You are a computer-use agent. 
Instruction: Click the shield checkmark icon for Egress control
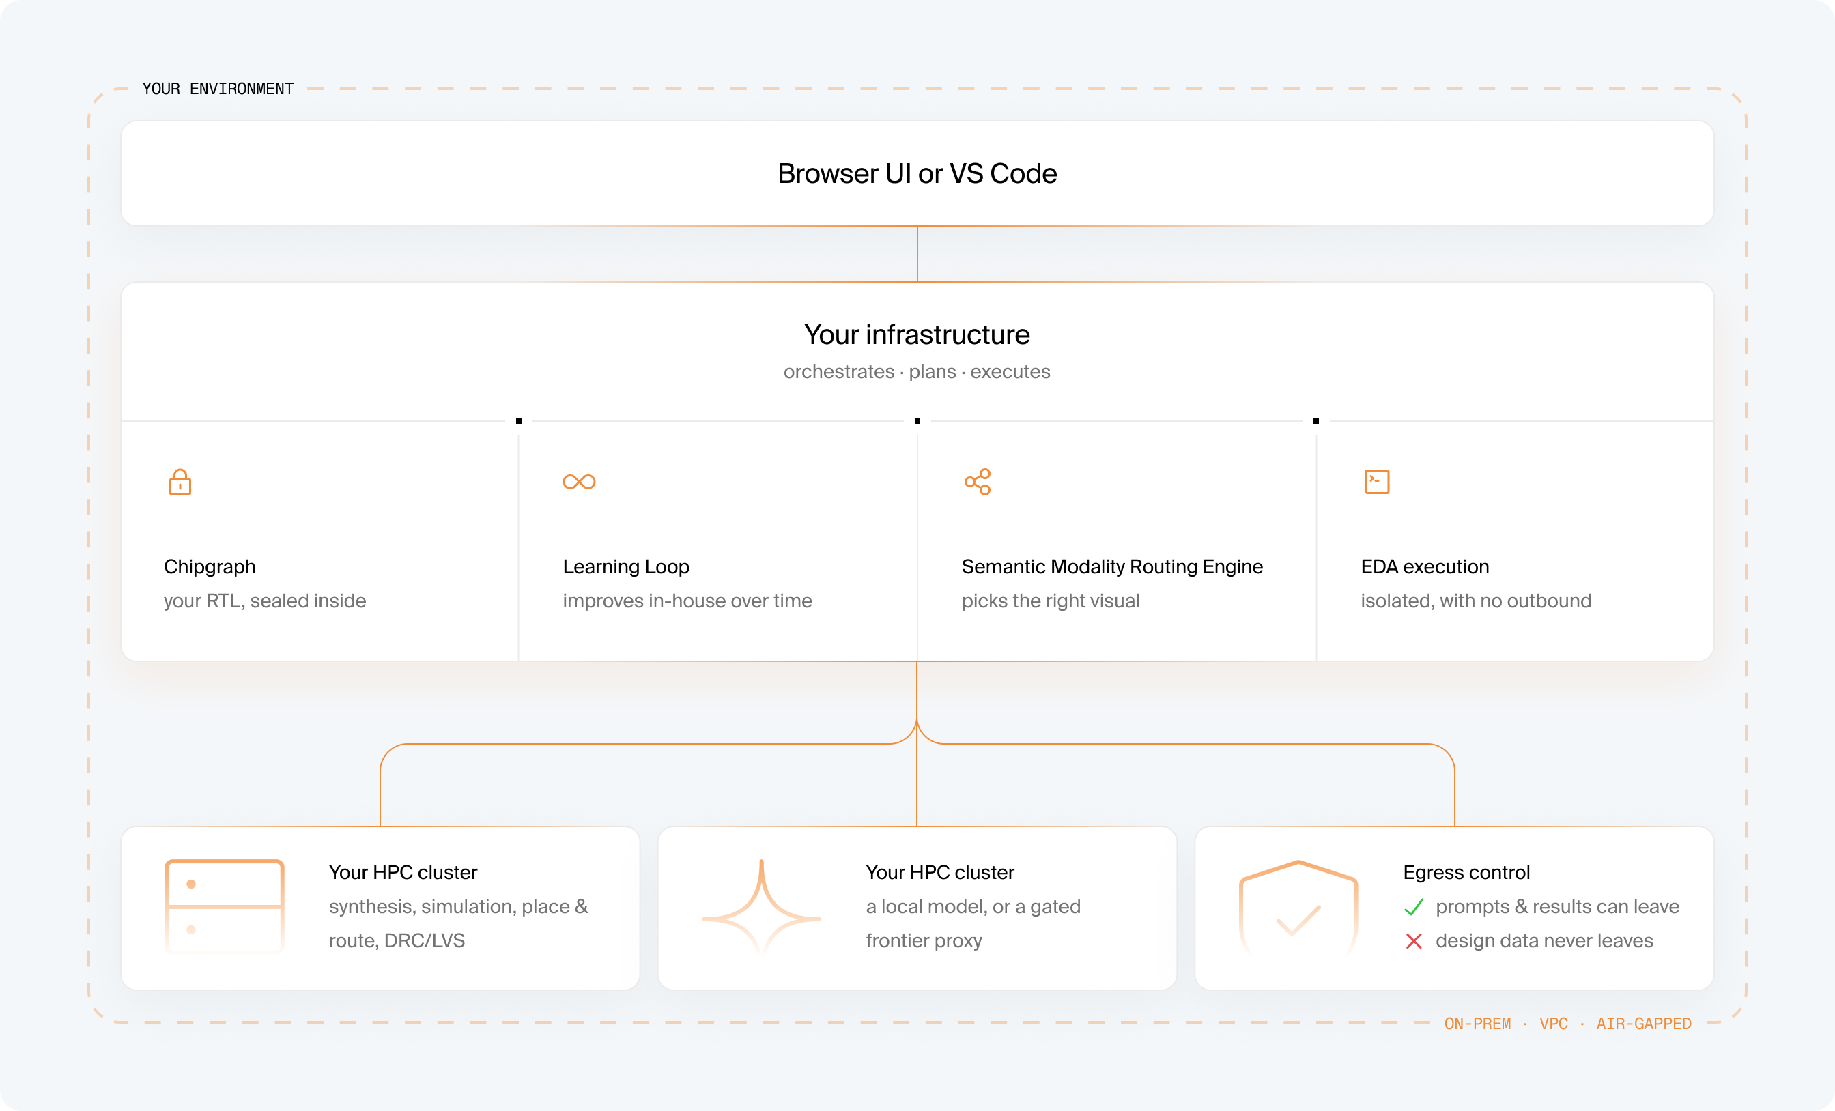tap(1298, 908)
